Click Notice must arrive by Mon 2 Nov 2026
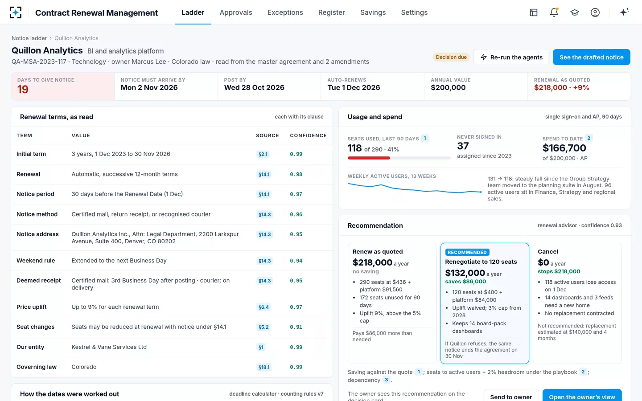642x401 pixels. 149,87
